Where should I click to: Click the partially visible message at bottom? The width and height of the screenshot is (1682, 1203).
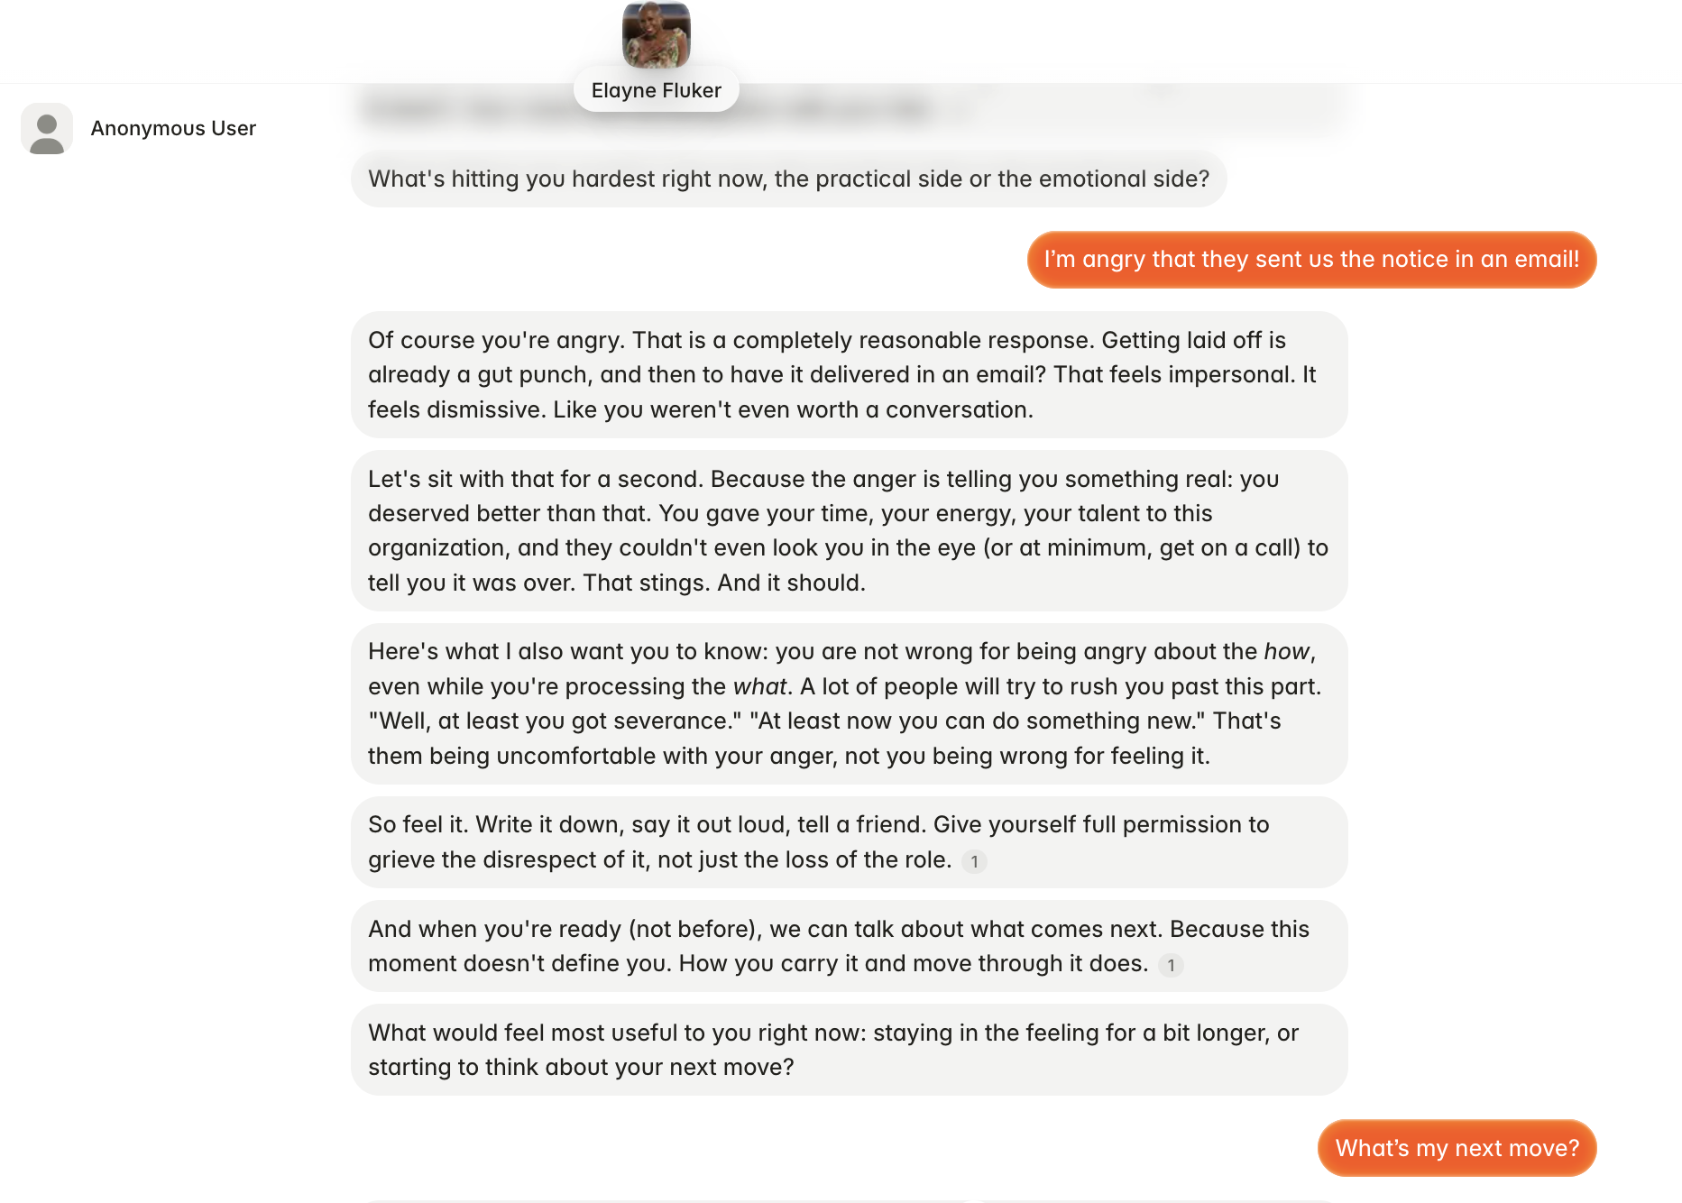[x=849, y=1200]
